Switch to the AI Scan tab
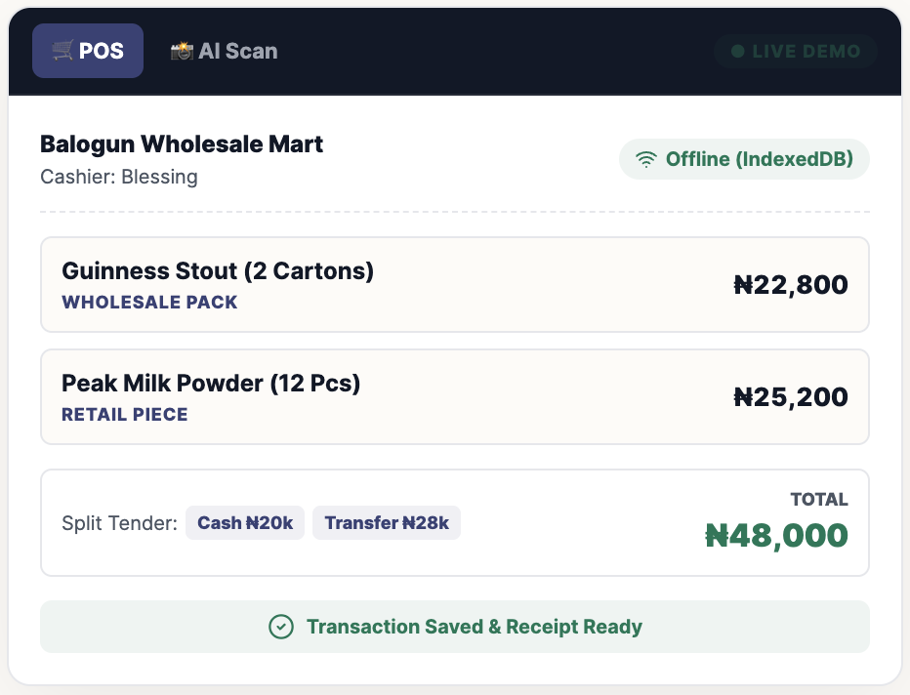The height and width of the screenshot is (695, 910). (x=224, y=51)
